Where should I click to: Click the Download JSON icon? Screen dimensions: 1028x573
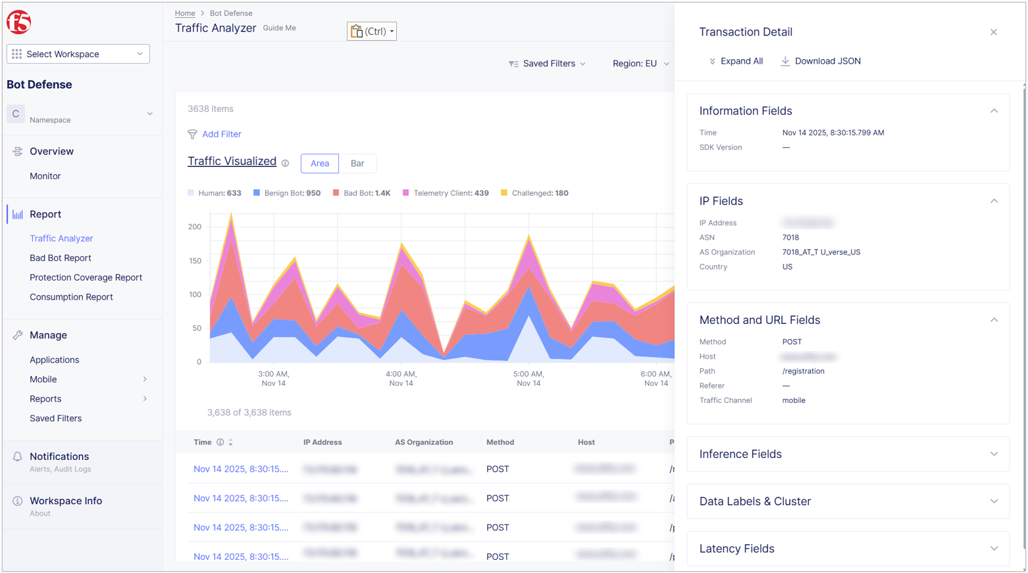(x=785, y=61)
